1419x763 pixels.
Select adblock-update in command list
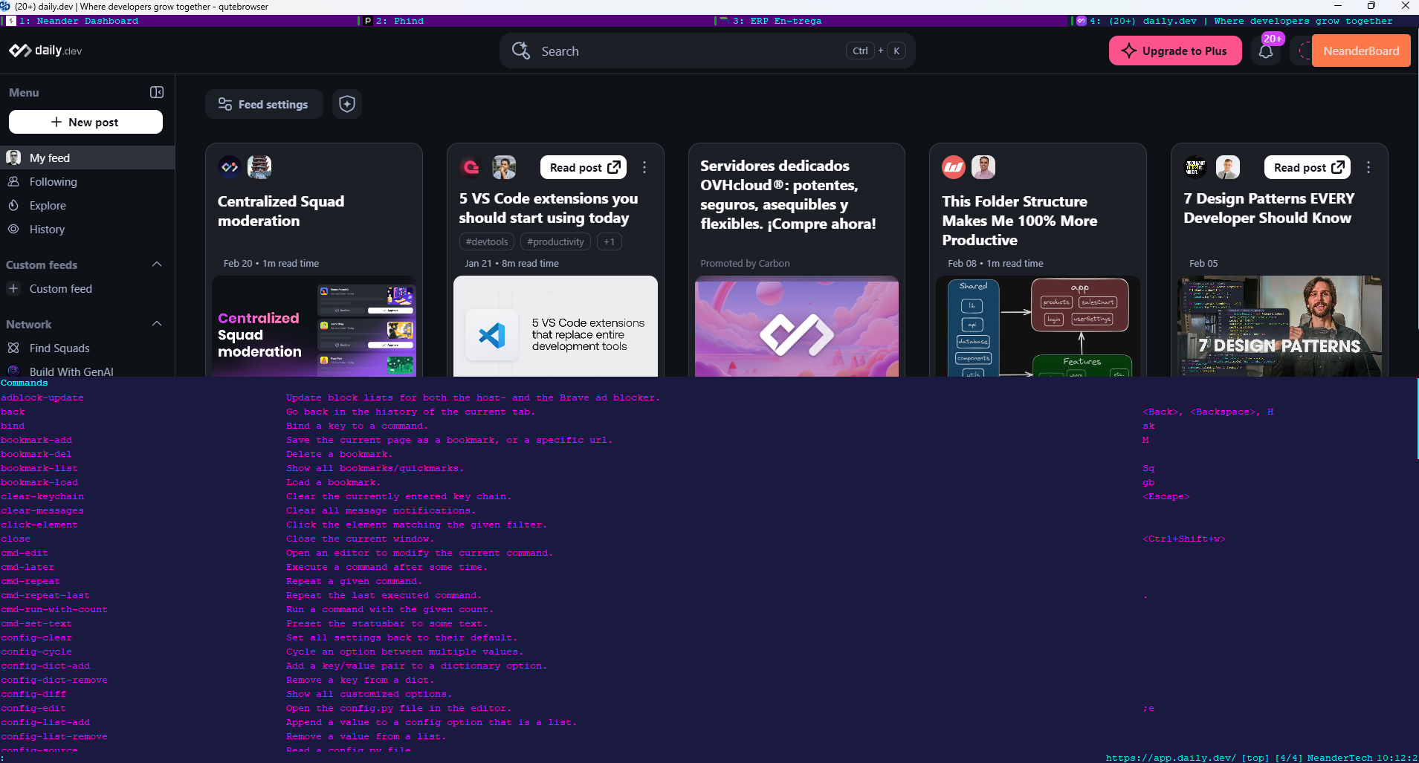pyautogui.click(x=42, y=397)
